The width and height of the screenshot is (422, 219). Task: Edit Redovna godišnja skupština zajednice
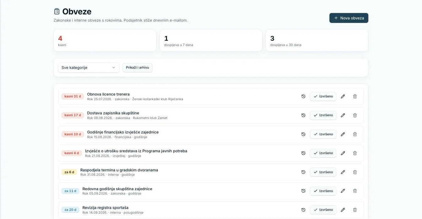coord(343,191)
